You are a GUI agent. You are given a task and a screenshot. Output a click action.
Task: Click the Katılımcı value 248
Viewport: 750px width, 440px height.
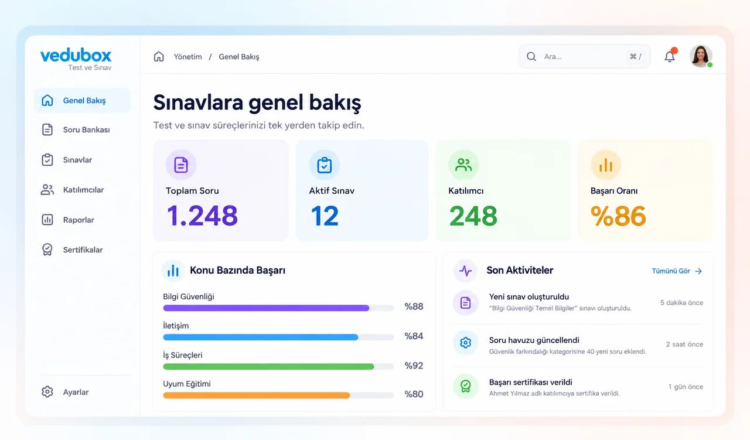tap(473, 216)
